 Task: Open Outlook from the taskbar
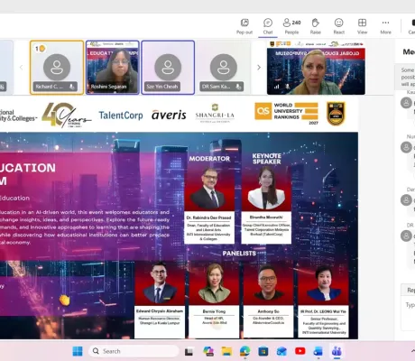point(281,351)
